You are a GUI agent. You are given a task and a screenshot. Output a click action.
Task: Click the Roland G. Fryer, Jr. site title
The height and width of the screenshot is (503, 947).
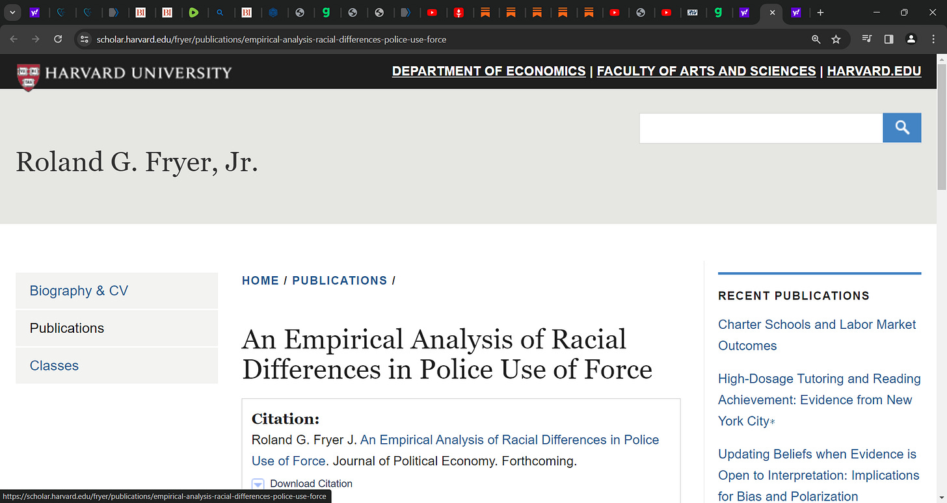137,162
